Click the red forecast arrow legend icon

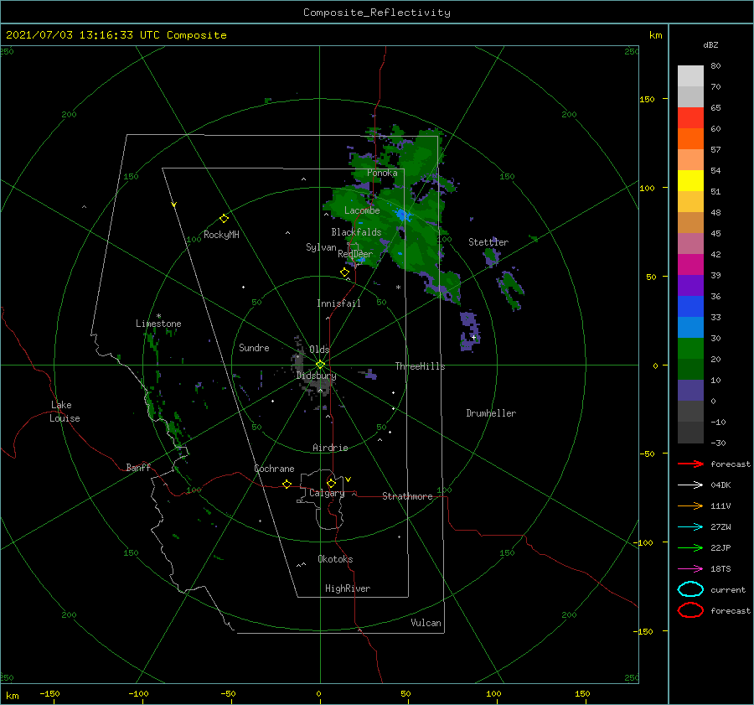coord(690,464)
